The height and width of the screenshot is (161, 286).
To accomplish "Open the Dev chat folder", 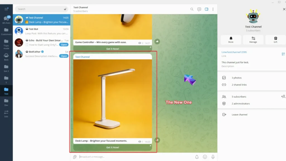I will click(6, 102).
